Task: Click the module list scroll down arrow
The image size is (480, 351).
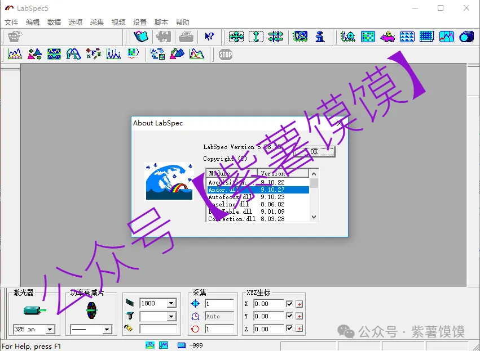Action: pos(314,217)
